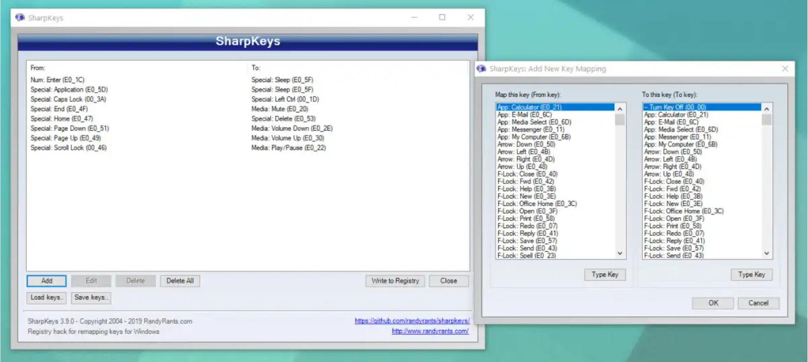Click the Add button

(x=47, y=281)
